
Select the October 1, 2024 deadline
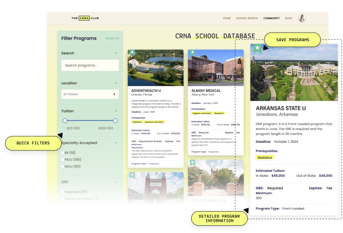286,141
